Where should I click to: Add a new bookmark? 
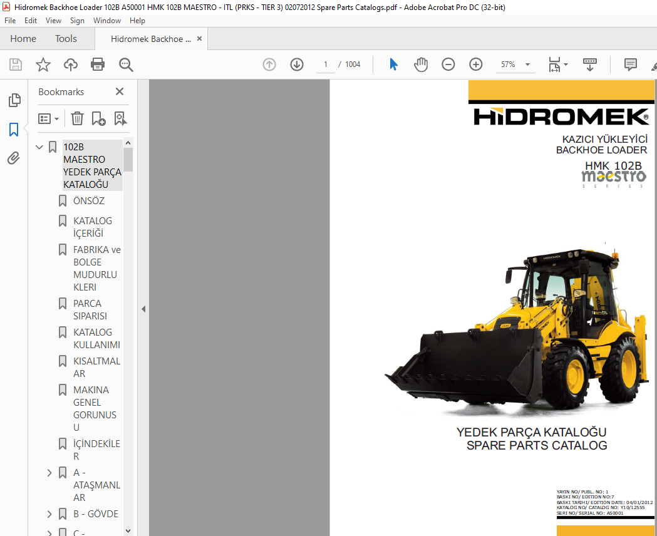98,118
